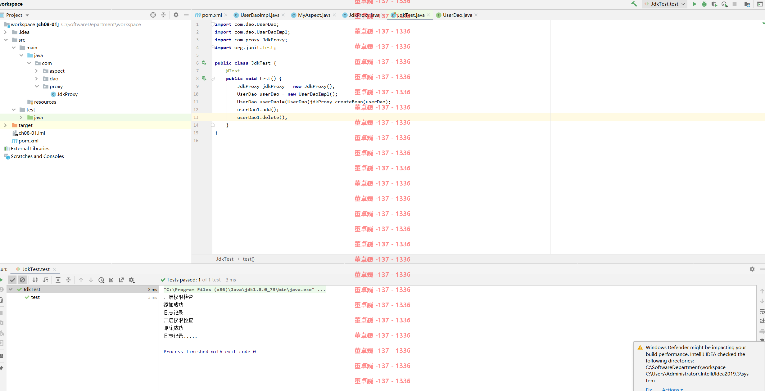Run with coverage icon in top toolbar
This screenshot has height=391, width=765.
click(714, 4)
